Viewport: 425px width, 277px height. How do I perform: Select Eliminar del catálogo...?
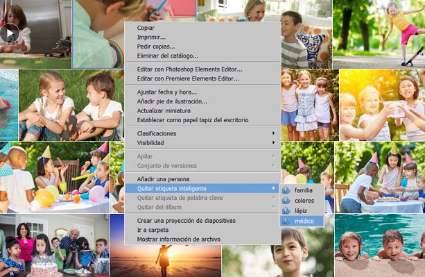tap(202, 56)
